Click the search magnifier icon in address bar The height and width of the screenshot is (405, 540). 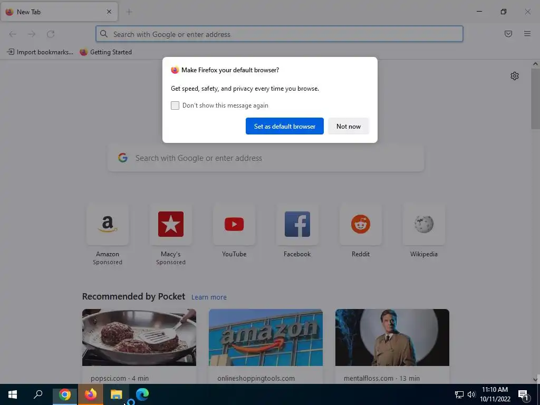pos(104,34)
